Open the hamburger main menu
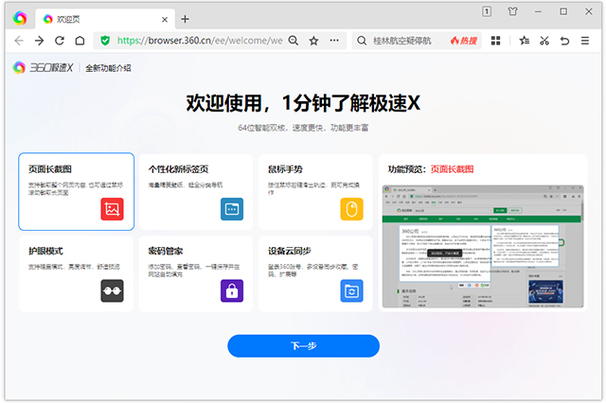Image resolution: width=606 pixels, height=403 pixels. point(585,41)
